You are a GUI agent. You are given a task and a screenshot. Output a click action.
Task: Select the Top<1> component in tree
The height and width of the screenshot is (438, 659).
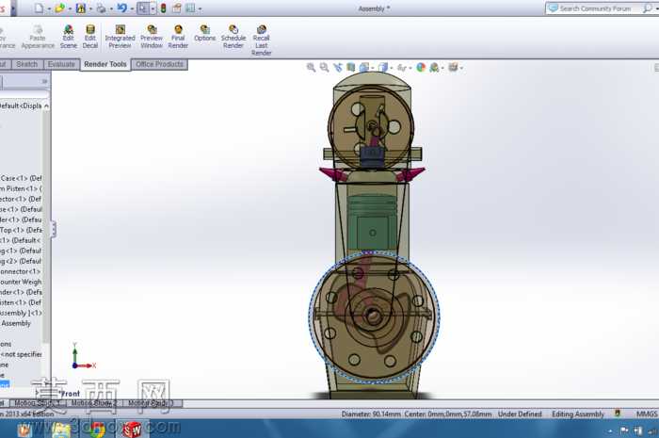point(21,230)
